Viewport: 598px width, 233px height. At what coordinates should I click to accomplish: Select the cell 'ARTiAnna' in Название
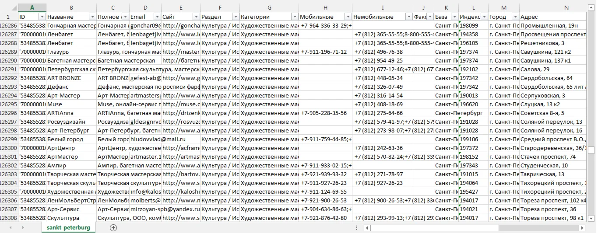point(71,113)
